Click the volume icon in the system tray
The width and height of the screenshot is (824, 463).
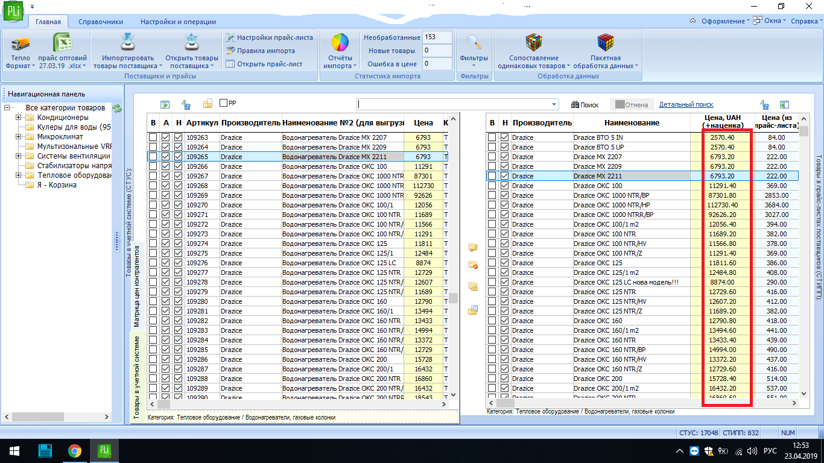point(752,451)
